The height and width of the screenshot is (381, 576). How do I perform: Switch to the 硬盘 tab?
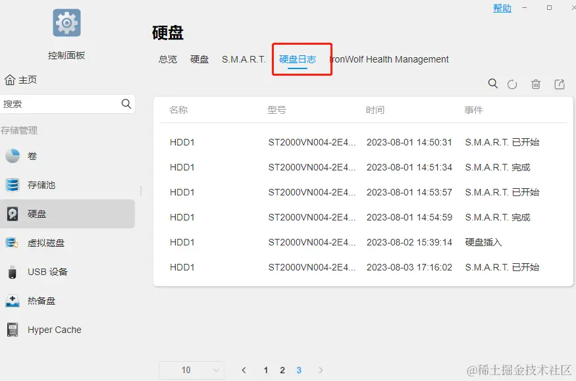[199, 59]
